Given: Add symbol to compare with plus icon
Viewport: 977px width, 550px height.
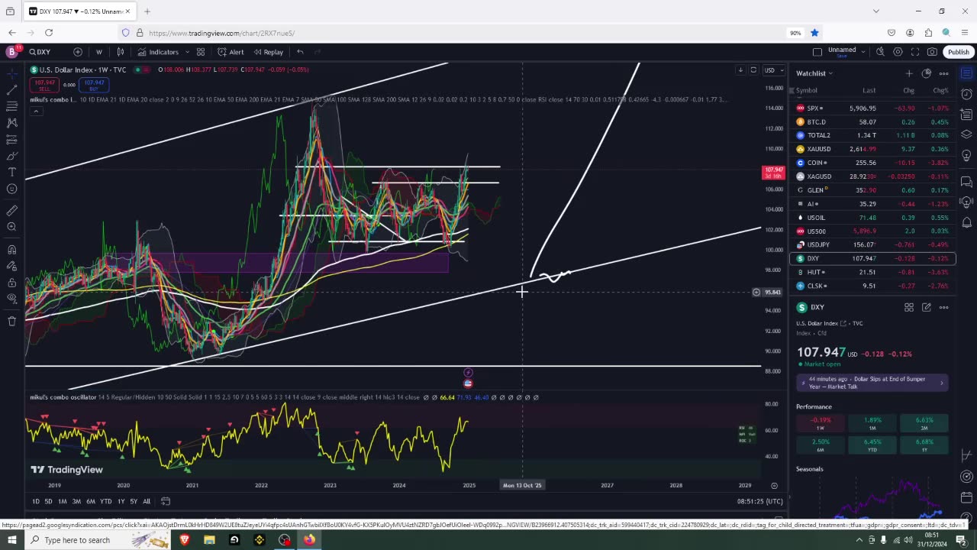Looking at the screenshot, I should (x=78, y=52).
